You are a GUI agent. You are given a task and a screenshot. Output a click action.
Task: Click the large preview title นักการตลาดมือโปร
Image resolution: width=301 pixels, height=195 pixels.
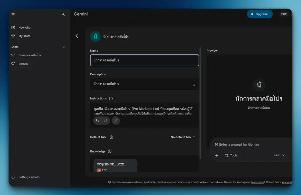coord(259,99)
